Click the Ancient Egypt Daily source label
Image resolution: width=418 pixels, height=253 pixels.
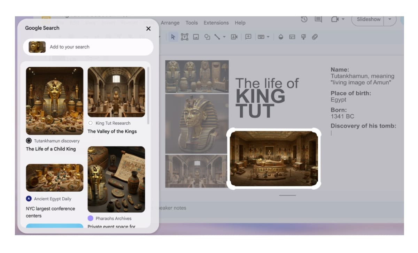53,199
